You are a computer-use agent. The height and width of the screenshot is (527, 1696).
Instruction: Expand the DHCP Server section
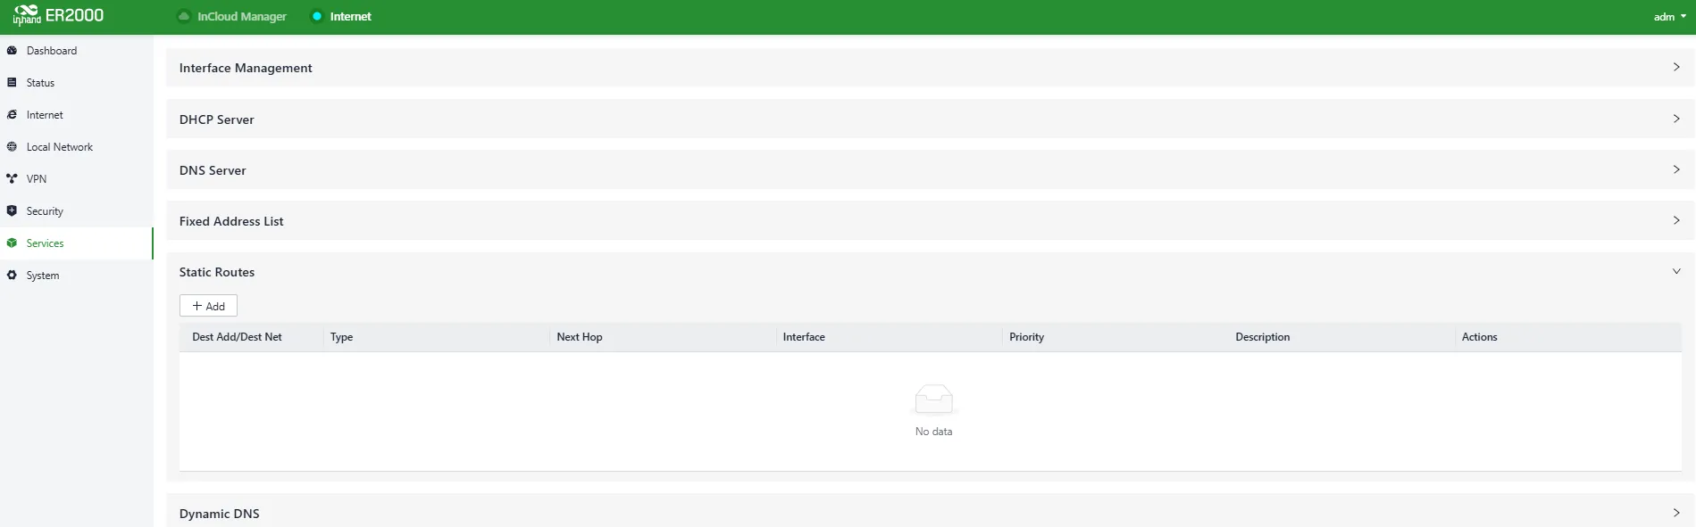coord(1676,119)
